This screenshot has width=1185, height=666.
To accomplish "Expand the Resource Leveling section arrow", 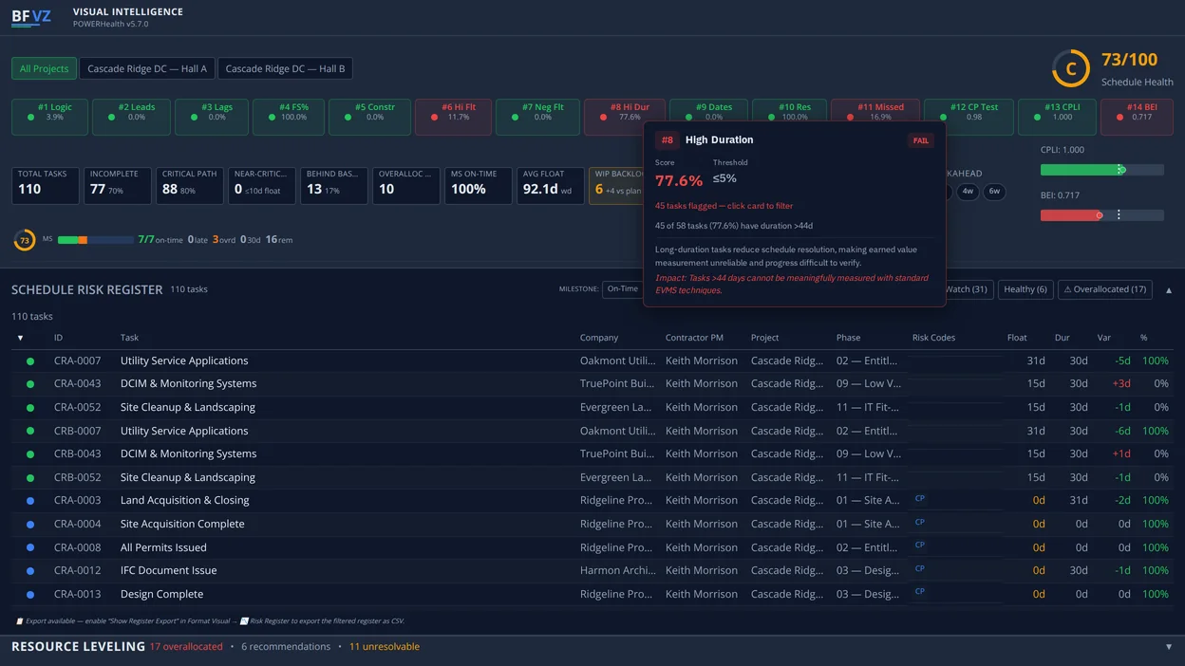I will [x=1168, y=647].
